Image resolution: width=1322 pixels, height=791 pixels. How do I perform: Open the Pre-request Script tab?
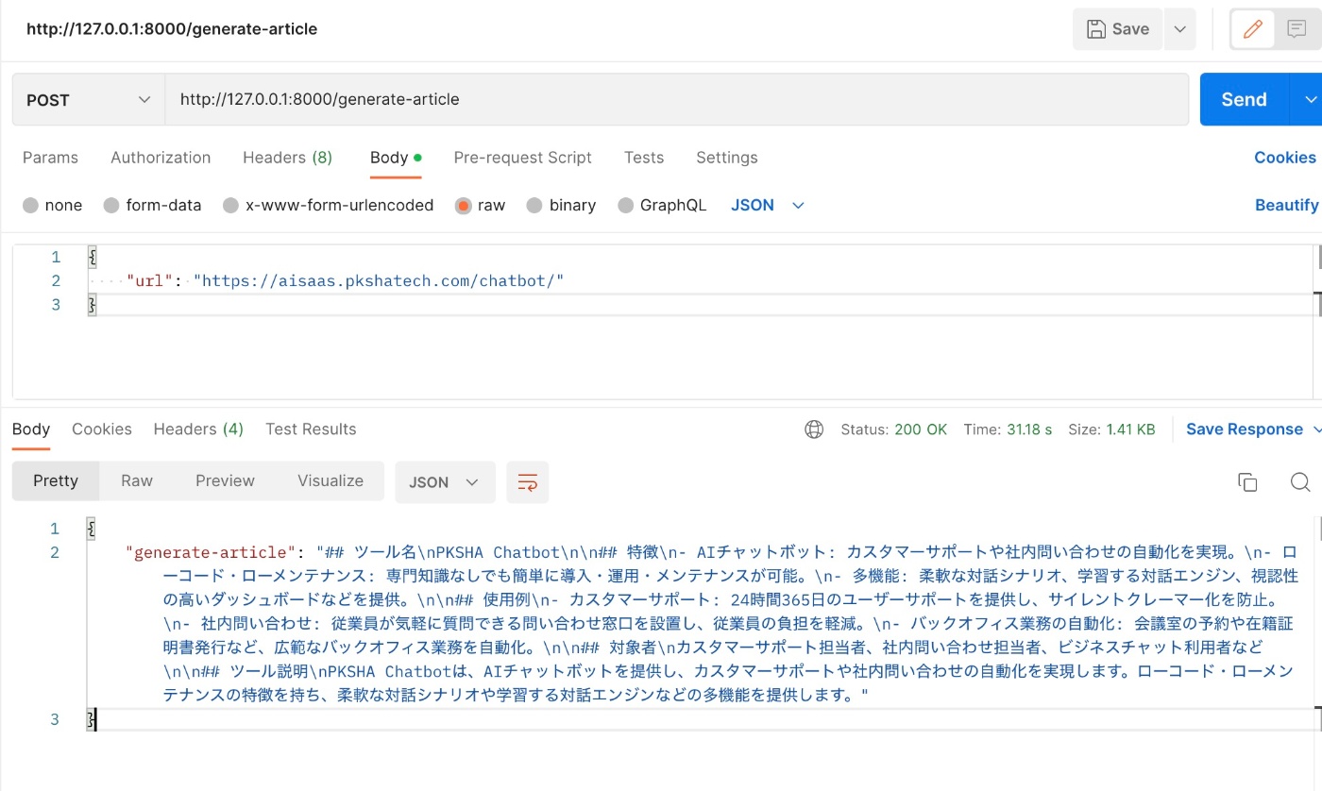[x=522, y=158]
